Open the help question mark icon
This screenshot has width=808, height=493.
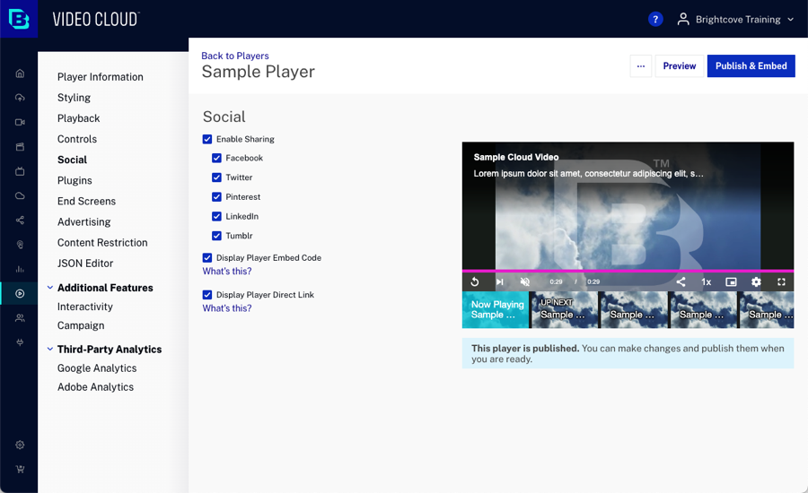click(655, 19)
